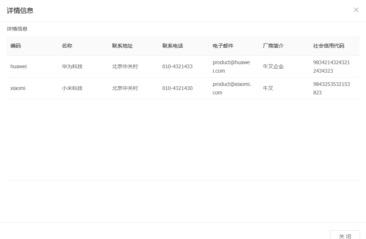Click the 厂商简介 column header
The image size is (366, 239).
click(273, 46)
